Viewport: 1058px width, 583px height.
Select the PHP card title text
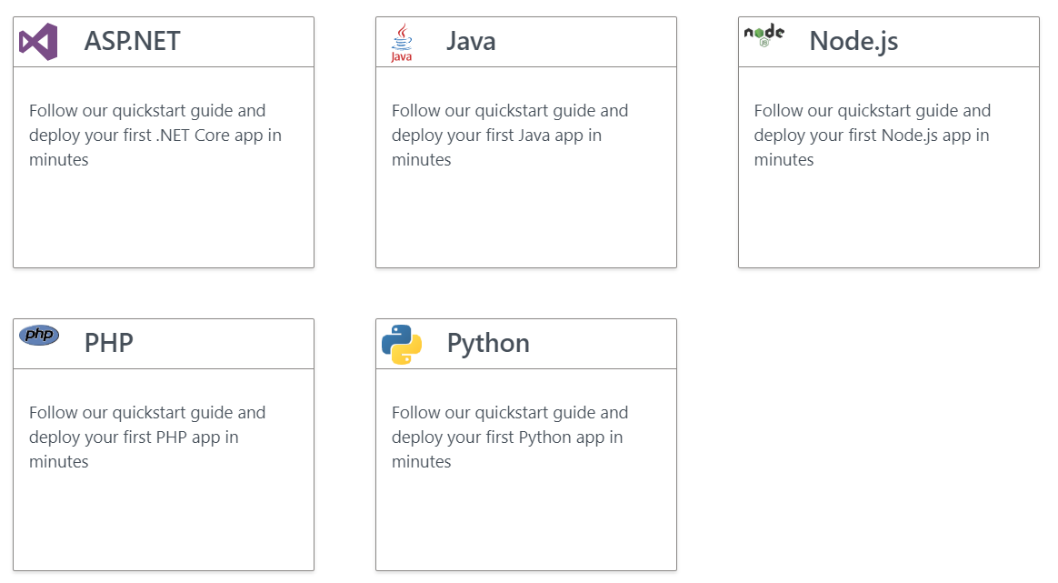coord(109,343)
